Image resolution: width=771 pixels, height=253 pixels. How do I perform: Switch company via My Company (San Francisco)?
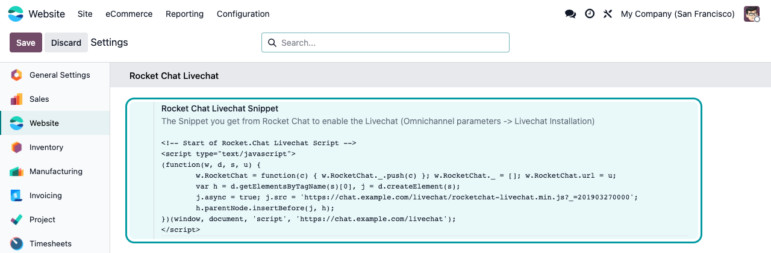point(678,14)
